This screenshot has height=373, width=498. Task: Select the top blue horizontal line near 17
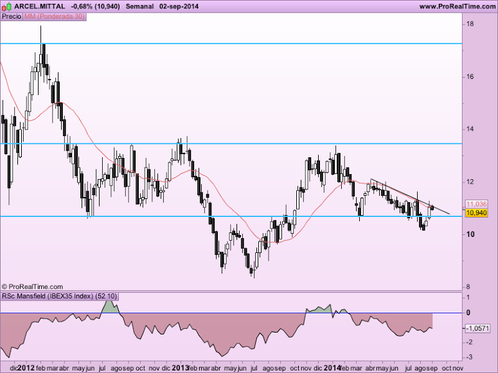(231, 44)
